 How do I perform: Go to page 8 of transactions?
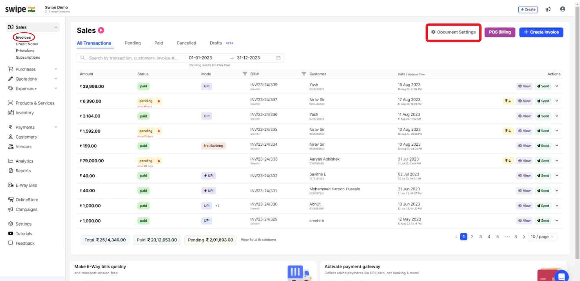(515, 237)
